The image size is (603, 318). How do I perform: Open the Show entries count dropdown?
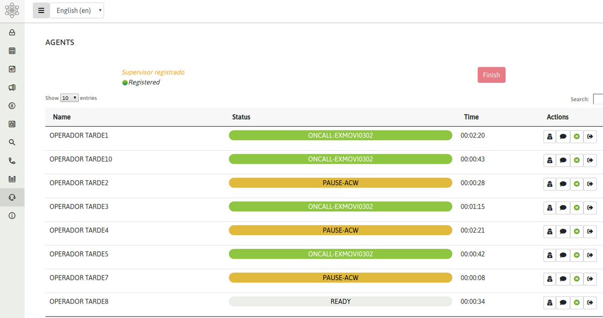pyautogui.click(x=69, y=98)
